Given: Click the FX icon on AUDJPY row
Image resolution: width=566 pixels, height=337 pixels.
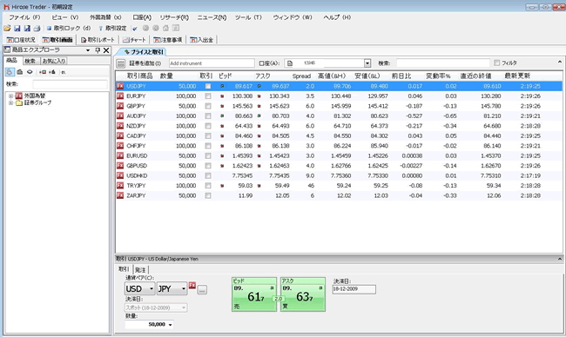Looking at the screenshot, I should click(x=120, y=116).
